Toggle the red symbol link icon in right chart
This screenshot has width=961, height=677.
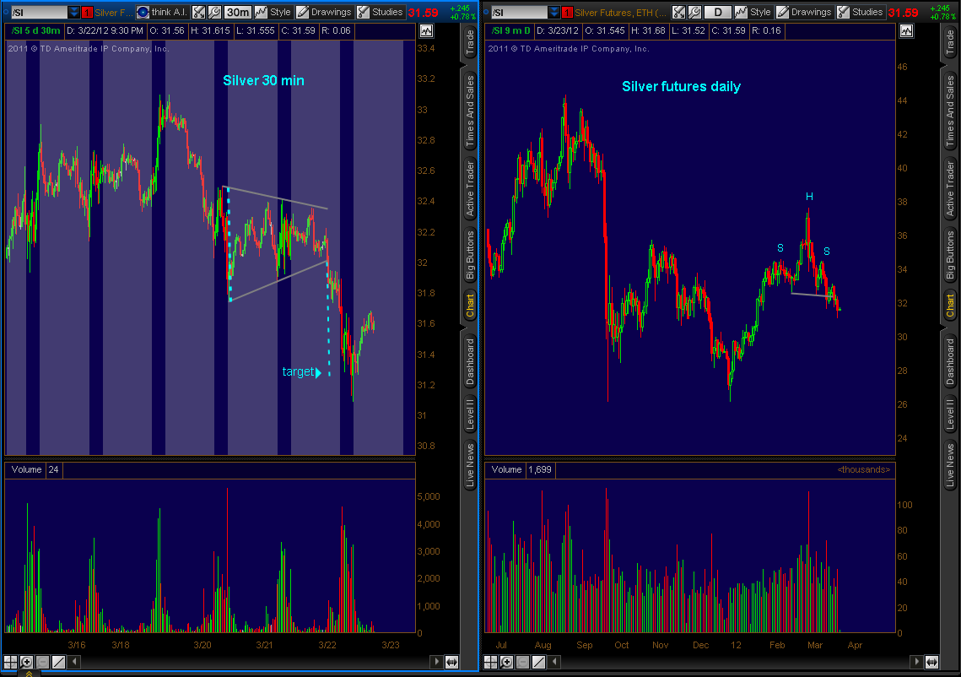(x=567, y=12)
